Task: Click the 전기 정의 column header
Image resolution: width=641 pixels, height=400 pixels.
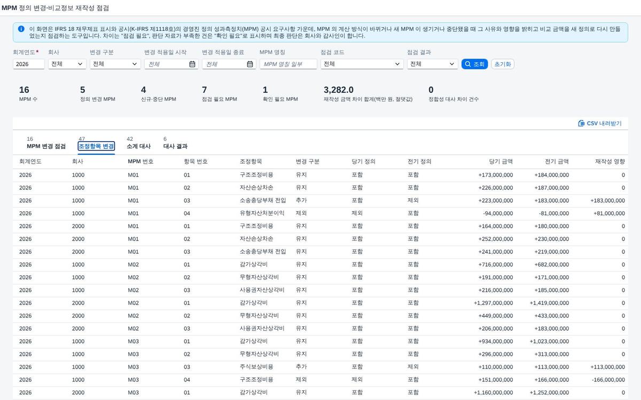Action: click(x=419, y=162)
